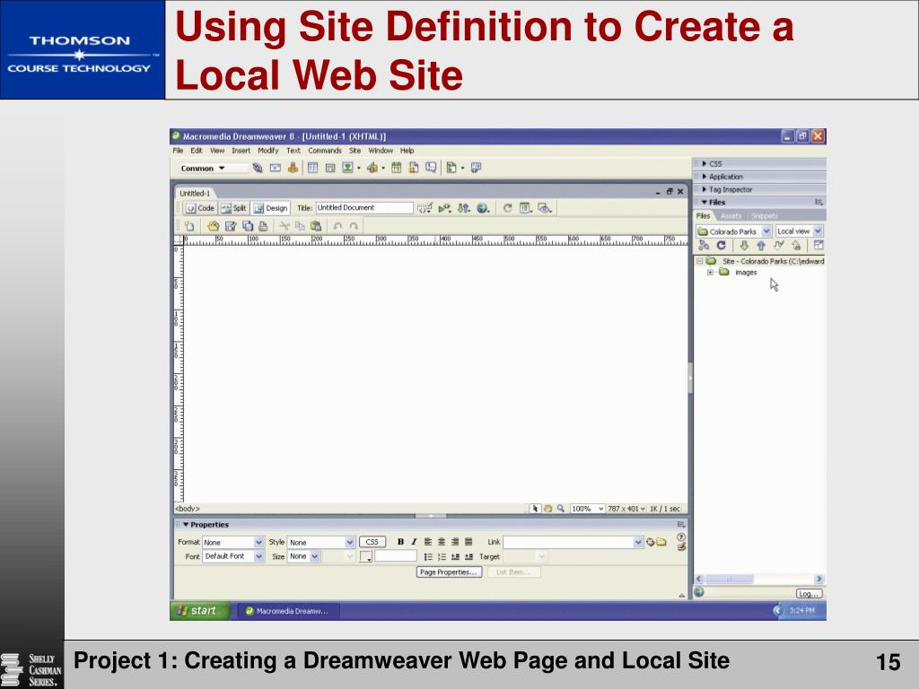919x689 pixels.
Task: Print code icon in Standard toolbar
Action: 263,226
